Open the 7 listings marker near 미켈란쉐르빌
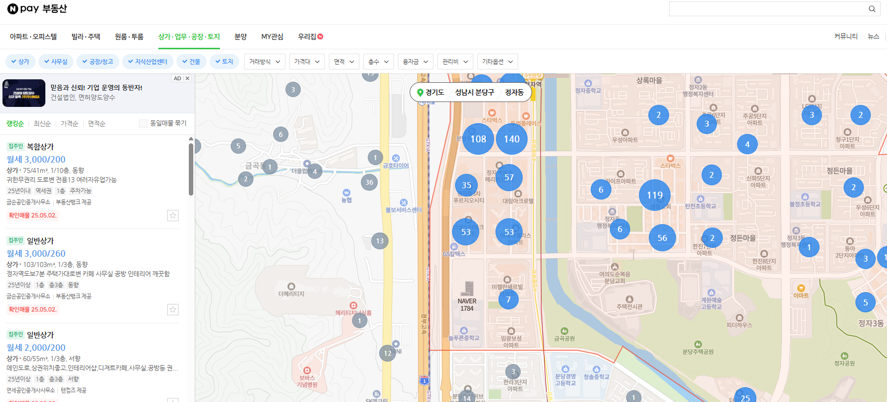The height and width of the screenshot is (402, 887). tap(508, 299)
